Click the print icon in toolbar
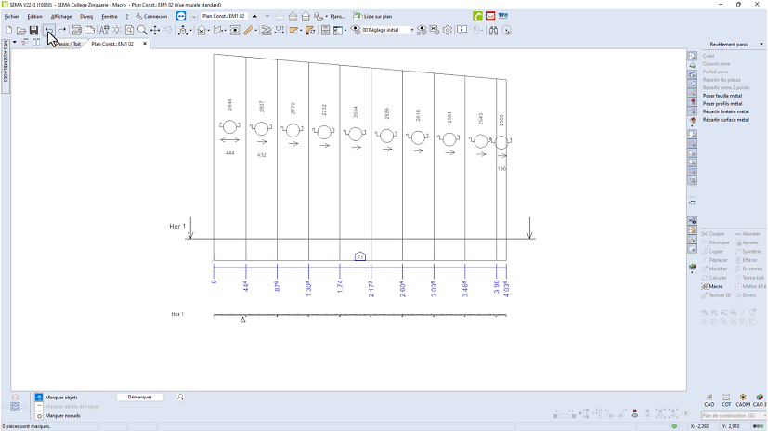 pyautogui.click(x=76, y=31)
